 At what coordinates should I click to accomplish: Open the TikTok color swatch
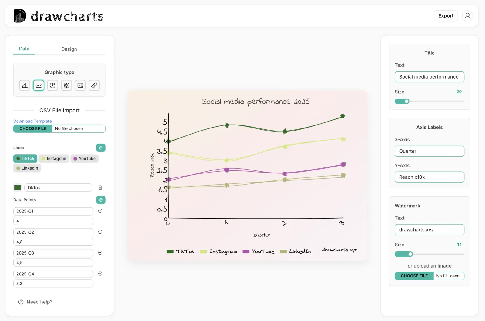tap(17, 187)
